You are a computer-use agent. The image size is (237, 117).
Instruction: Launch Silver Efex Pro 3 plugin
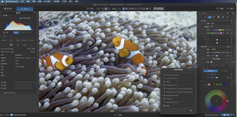[x=179, y=102]
